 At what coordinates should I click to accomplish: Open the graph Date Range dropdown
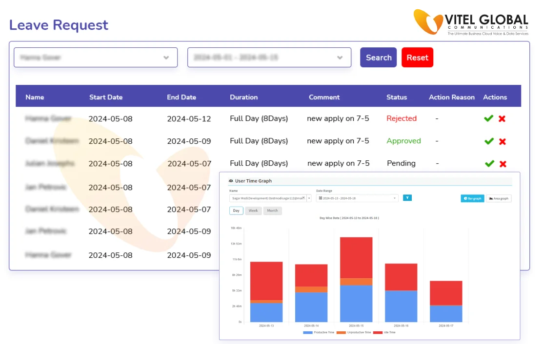(357, 198)
